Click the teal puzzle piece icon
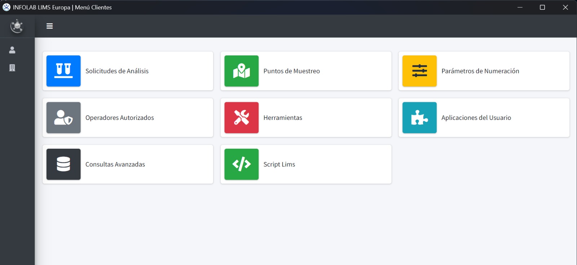 [419, 118]
